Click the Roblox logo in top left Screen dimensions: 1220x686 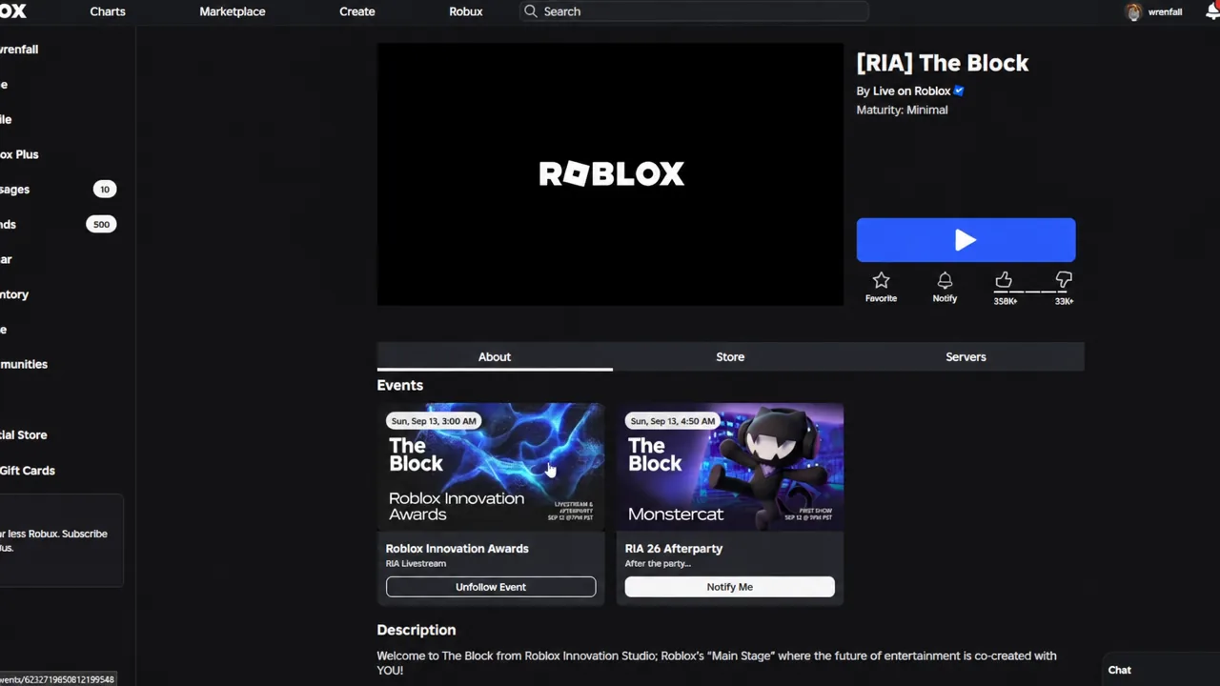(13, 11)
